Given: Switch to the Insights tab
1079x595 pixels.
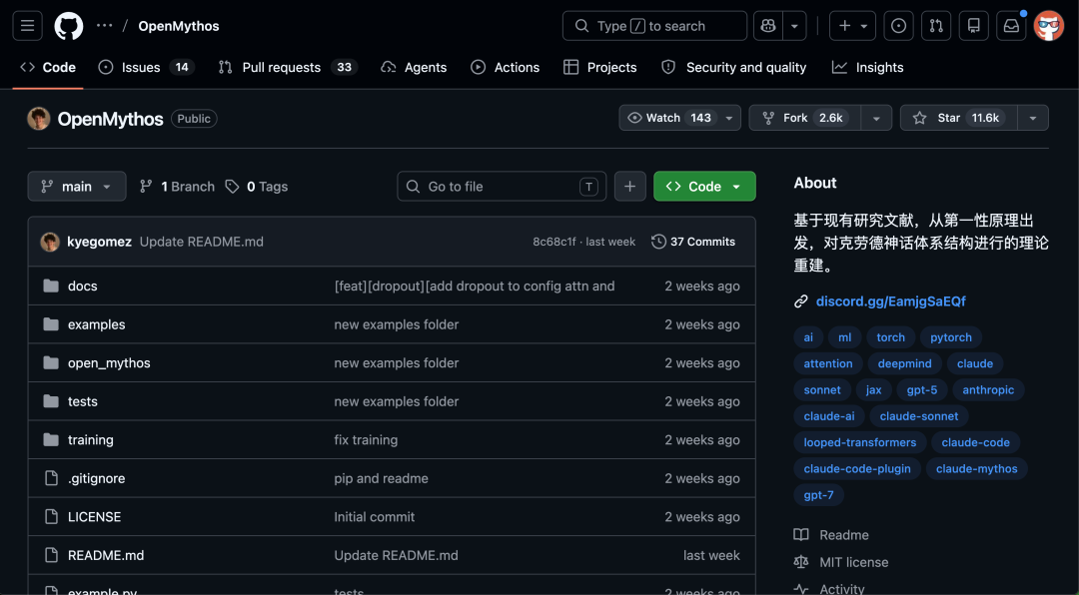Looking at the screenshot, I should [x=868, y=68].
